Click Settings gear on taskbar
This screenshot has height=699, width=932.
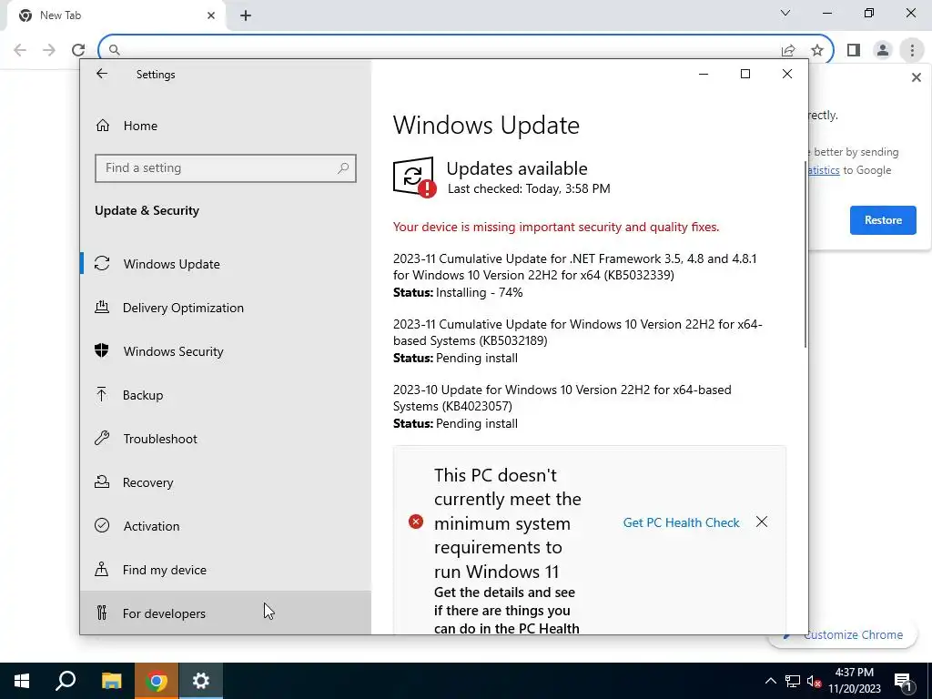[201, 681]
